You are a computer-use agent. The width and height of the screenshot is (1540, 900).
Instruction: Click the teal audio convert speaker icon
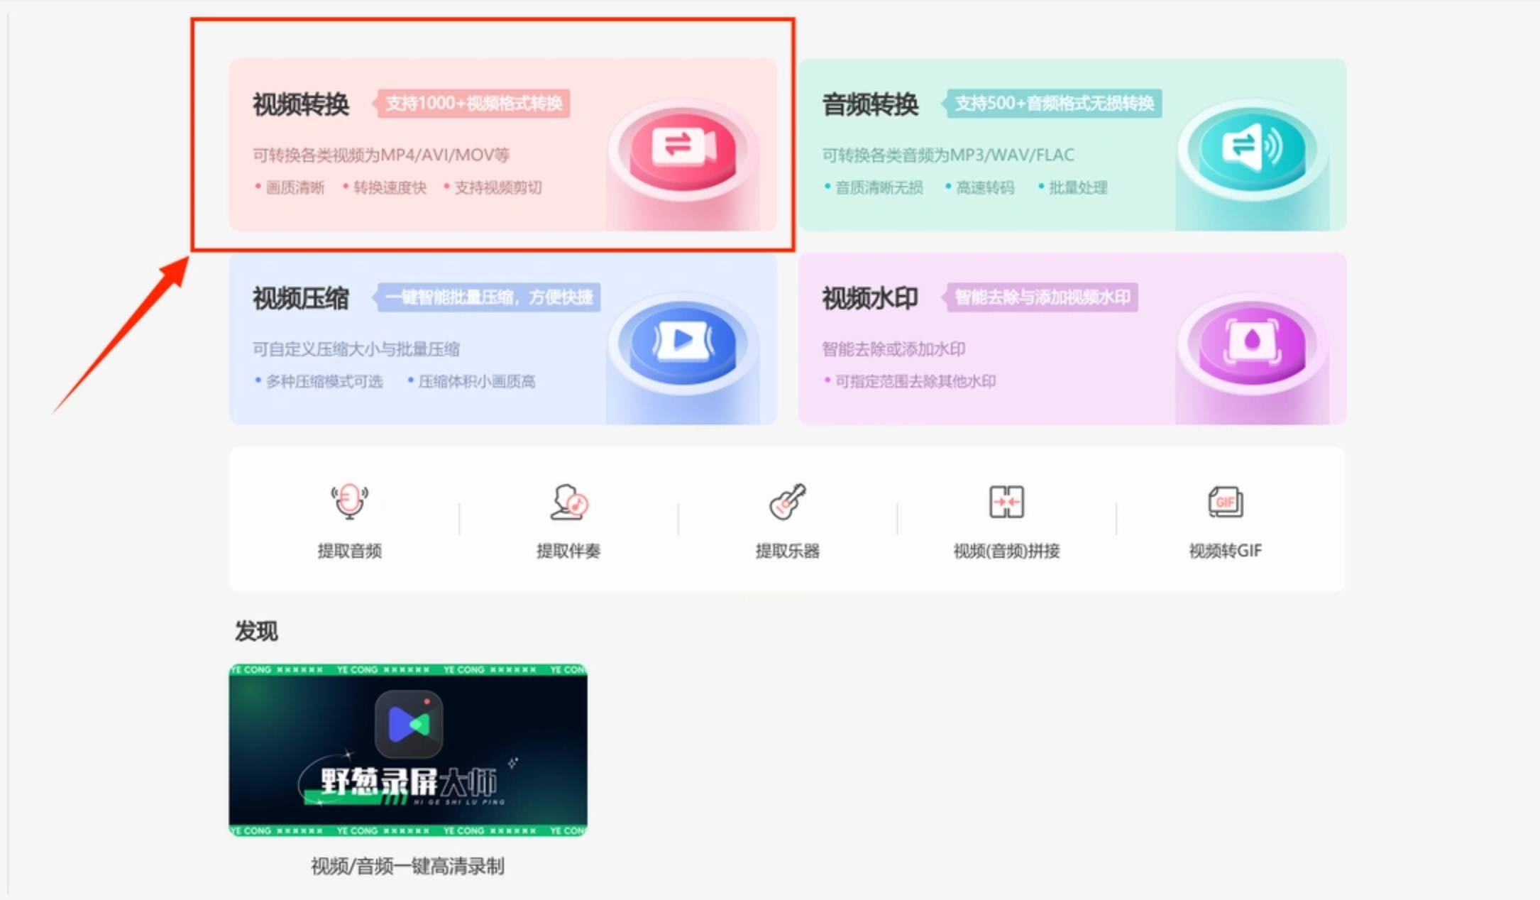click(x=1252, y=147)
